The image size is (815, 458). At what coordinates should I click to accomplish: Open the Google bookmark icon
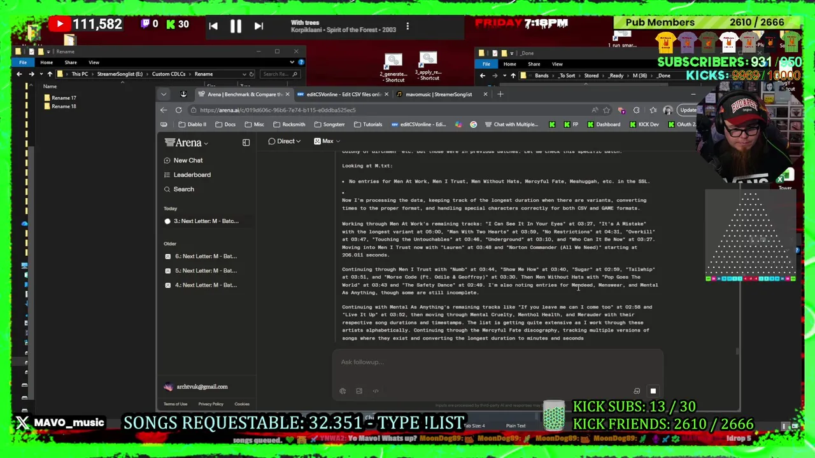point(473,125)
